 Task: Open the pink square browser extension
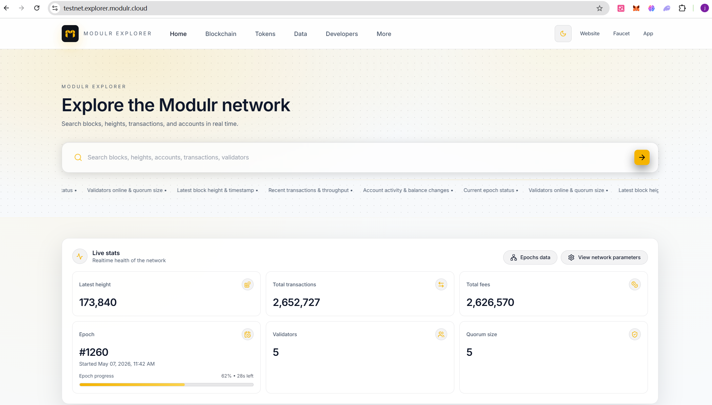[621, 8]
